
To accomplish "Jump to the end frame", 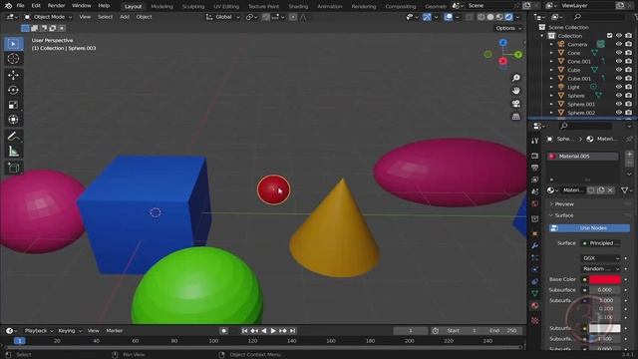I will [x=292, y=331].
